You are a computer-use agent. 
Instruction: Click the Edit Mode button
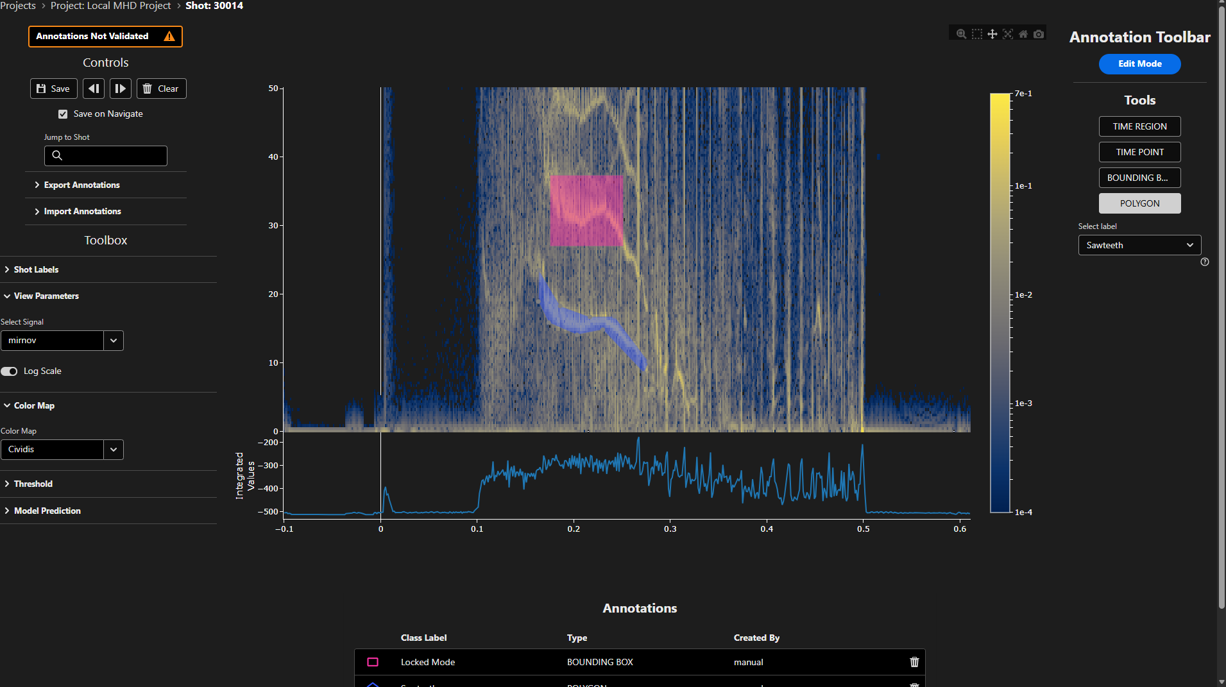coord(1139,64)
